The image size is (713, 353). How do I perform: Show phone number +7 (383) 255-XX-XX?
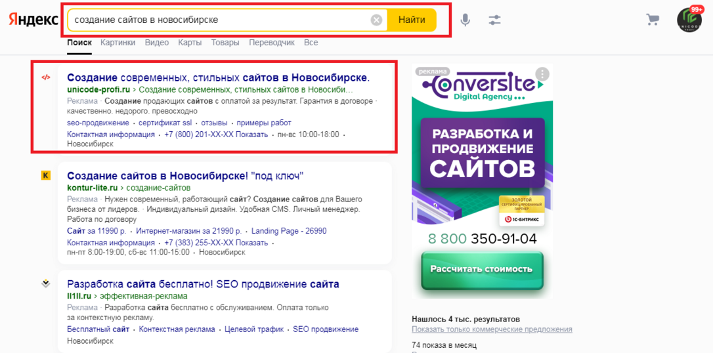[x=217, y=243]
